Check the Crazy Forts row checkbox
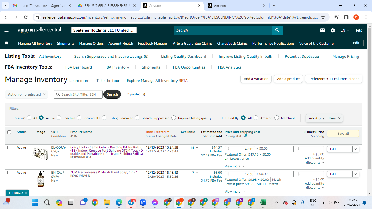Screen dimensions: 372x209 pyautogui.click(x=9, y=147)
